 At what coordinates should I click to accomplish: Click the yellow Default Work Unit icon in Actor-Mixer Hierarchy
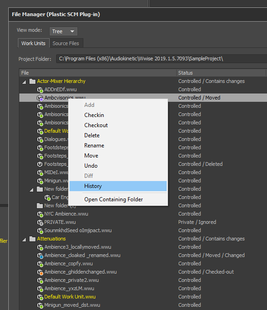point(40,131)
